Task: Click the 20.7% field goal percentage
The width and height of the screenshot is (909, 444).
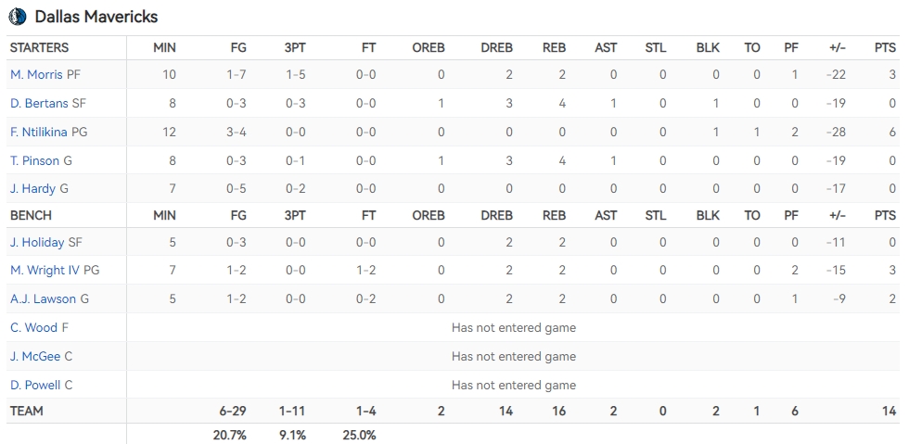Action: [230, 436]
